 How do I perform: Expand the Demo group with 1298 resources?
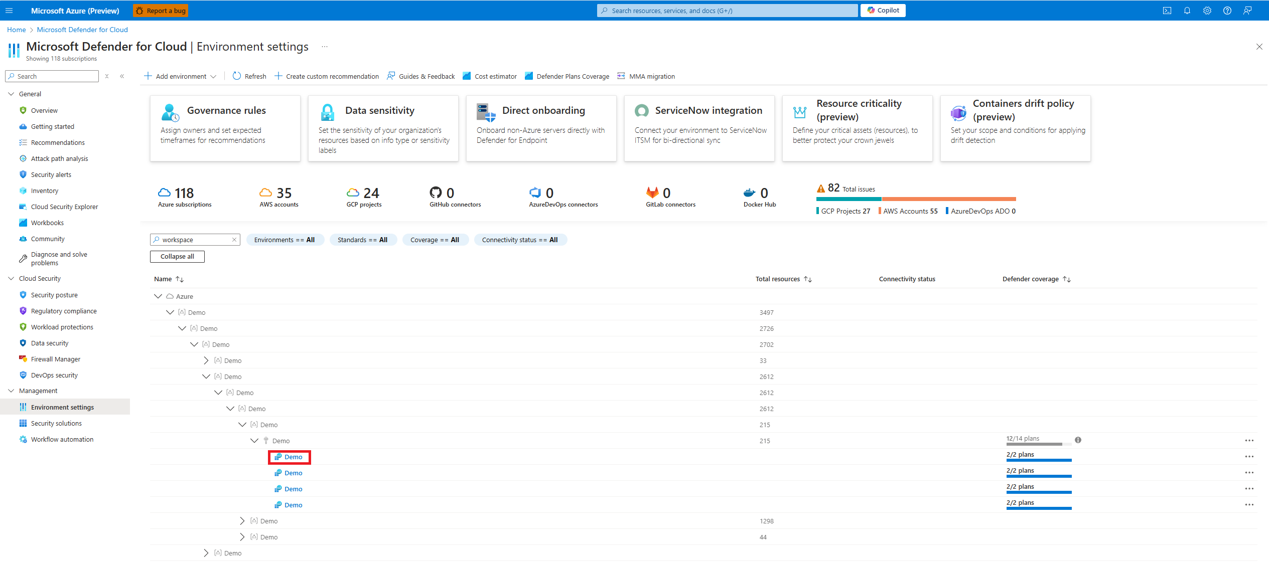click(242, 521)
